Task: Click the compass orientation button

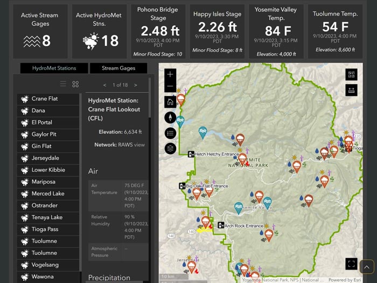Action: tap(170, 118)
